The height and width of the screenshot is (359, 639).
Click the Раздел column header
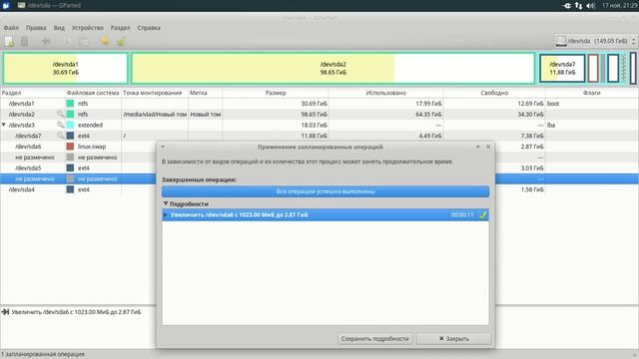coord(33,93)
